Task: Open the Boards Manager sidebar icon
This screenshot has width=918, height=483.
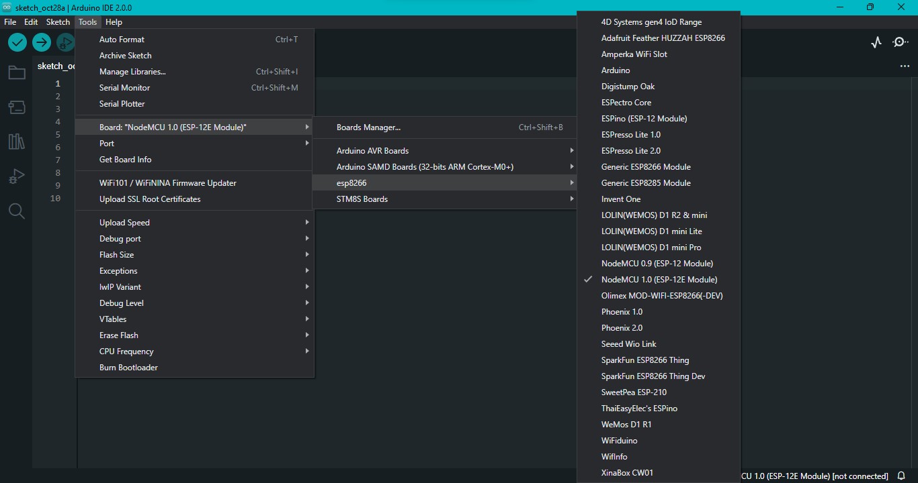Action: (x=16, y=107)
